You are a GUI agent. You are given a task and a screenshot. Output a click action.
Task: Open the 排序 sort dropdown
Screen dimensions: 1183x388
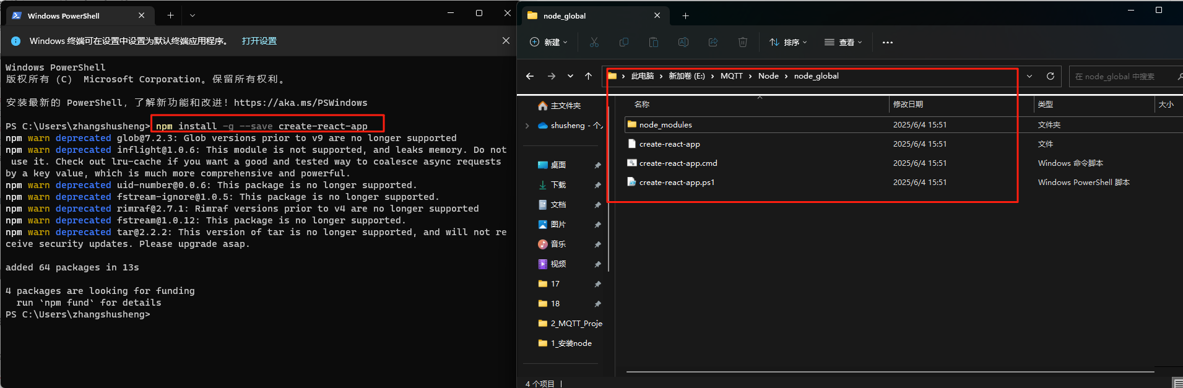(788, 42)
